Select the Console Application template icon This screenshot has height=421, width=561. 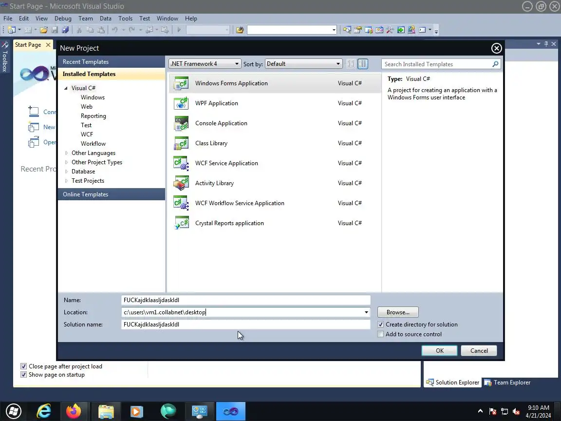(x=181, y=123)
